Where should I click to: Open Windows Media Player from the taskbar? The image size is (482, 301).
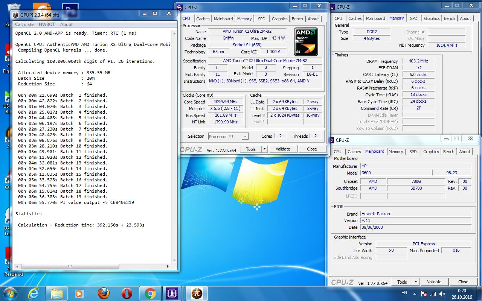pyautogui.click(x=80, y=293)
